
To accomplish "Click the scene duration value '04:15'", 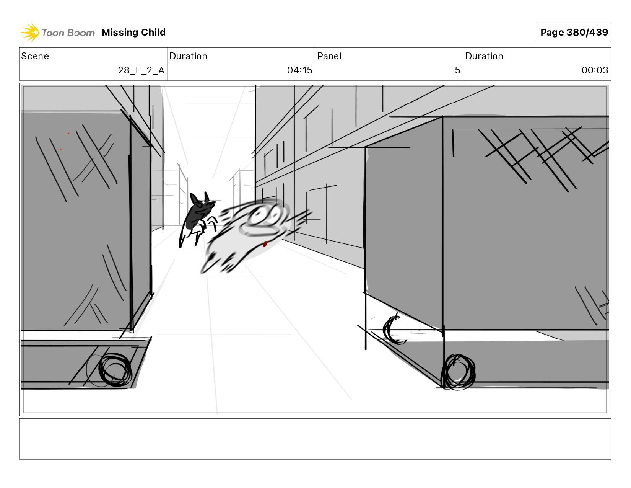I will click(x=300, y=70).
